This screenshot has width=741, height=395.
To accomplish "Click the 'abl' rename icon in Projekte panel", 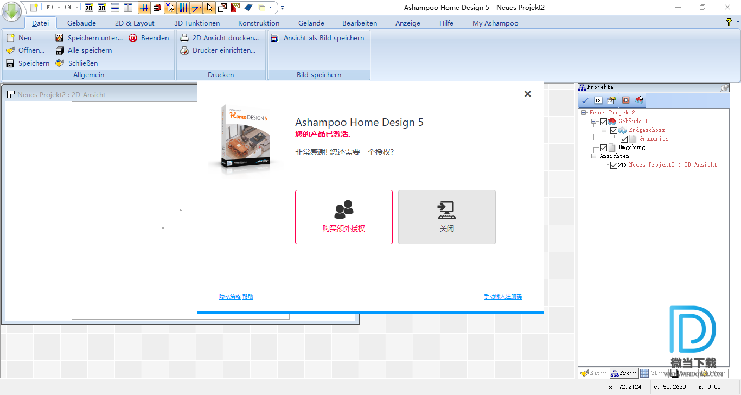I will [x=598, y=100].
